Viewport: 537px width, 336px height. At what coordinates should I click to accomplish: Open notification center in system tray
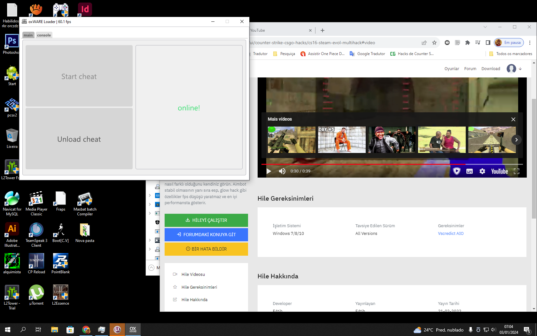[527, 330]
